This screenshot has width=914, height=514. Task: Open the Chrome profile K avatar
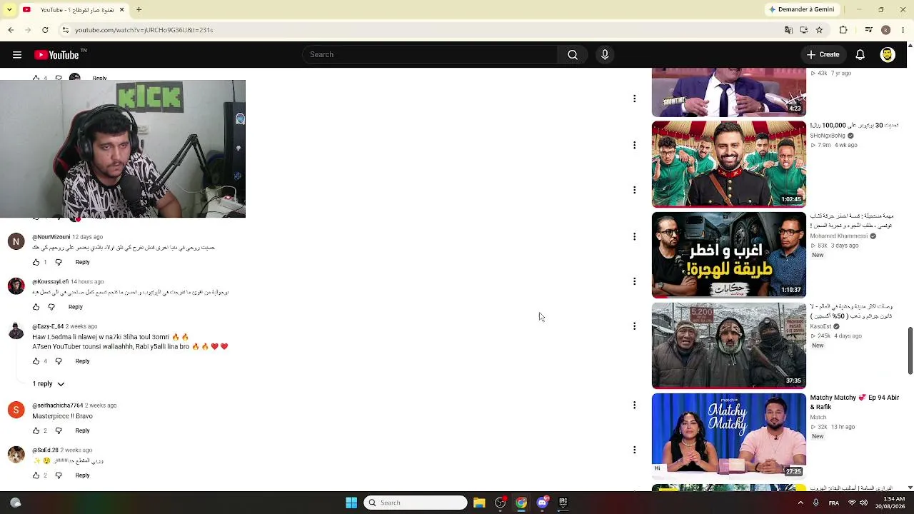click(x=886, y=30)
